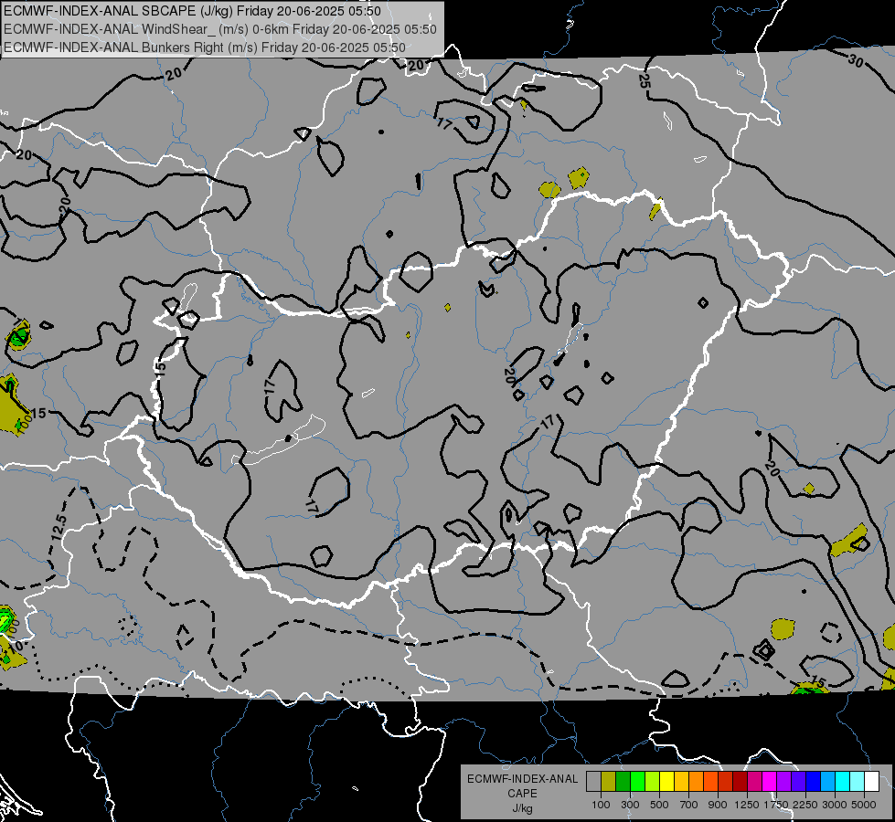Click the 300 legend value
Viewport: 895px width, 822px height.
click(630, 805)
